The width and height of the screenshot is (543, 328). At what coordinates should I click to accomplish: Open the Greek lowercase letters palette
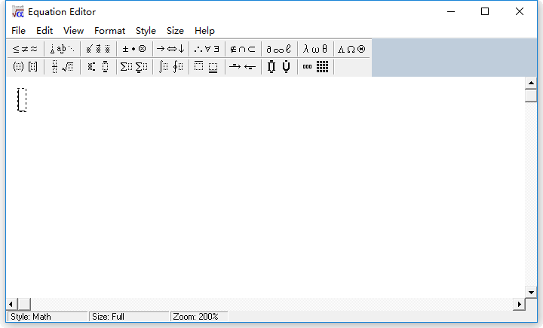coord(315,49)
